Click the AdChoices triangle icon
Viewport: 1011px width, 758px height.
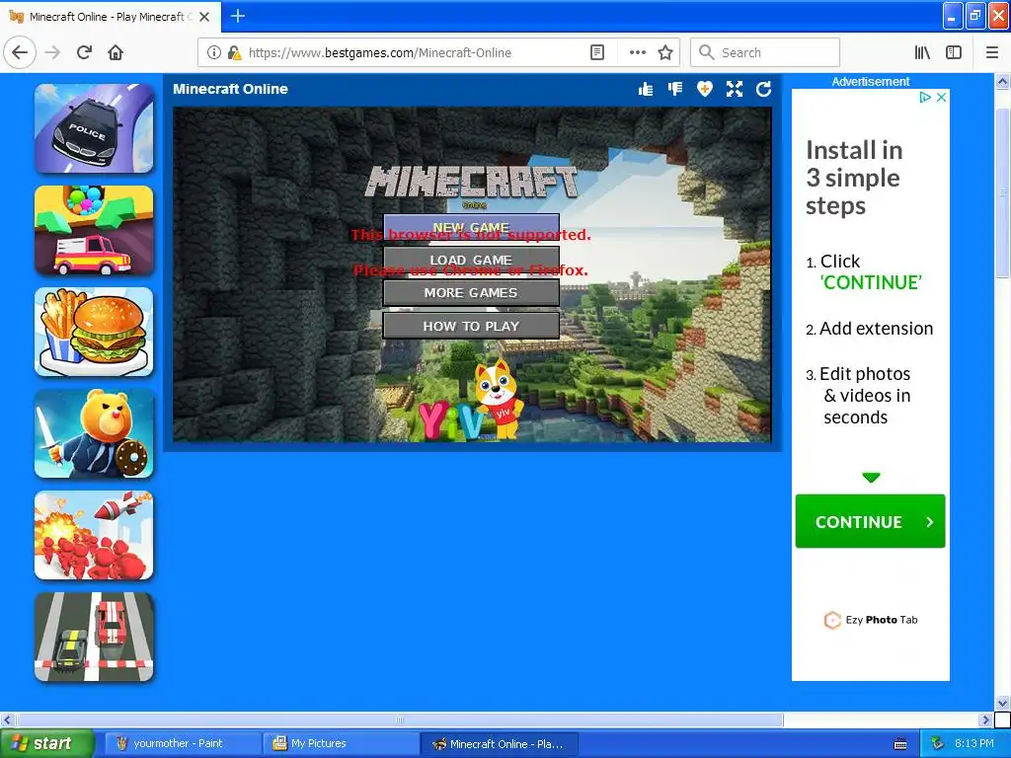925,98
